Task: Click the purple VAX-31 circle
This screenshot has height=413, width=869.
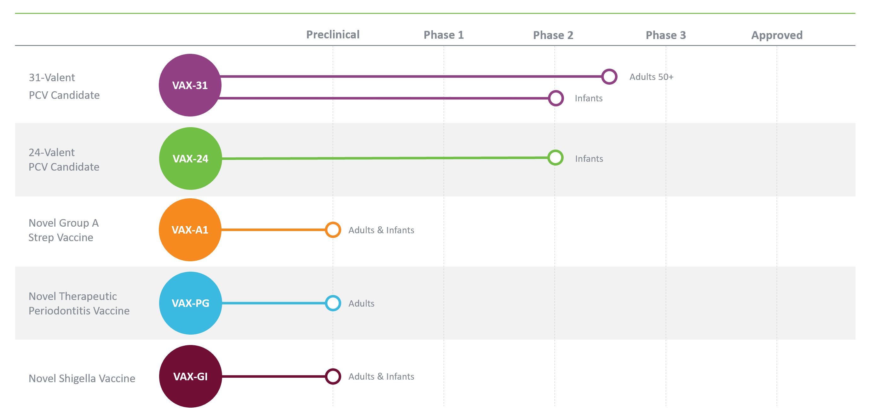Action: 190,85
